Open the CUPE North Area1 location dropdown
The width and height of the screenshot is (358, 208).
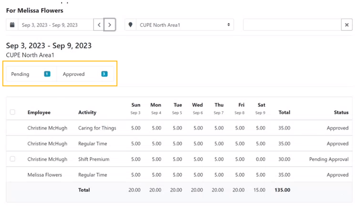(x=184, y=25)
